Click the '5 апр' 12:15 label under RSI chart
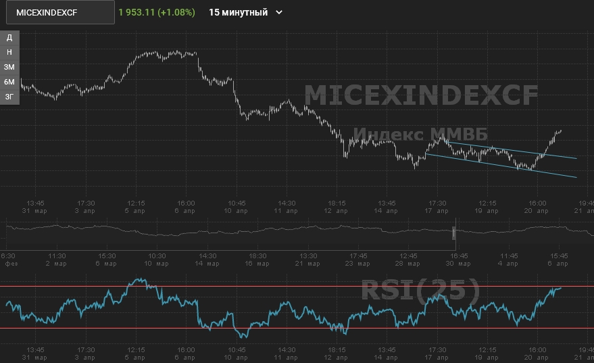Screen dimensions: 594x363 (x=136, y=354)
